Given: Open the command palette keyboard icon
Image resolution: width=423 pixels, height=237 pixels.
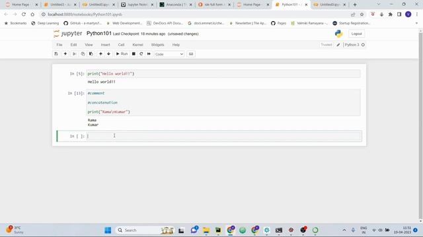Looking at the screenshot, I should tap(191, 54).
